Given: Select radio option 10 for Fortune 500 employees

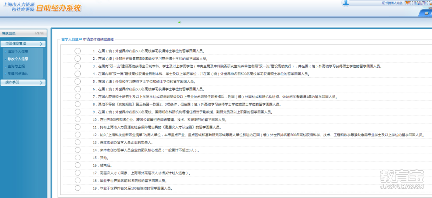Looking at the screenshot, I should [x=78, y=119].
